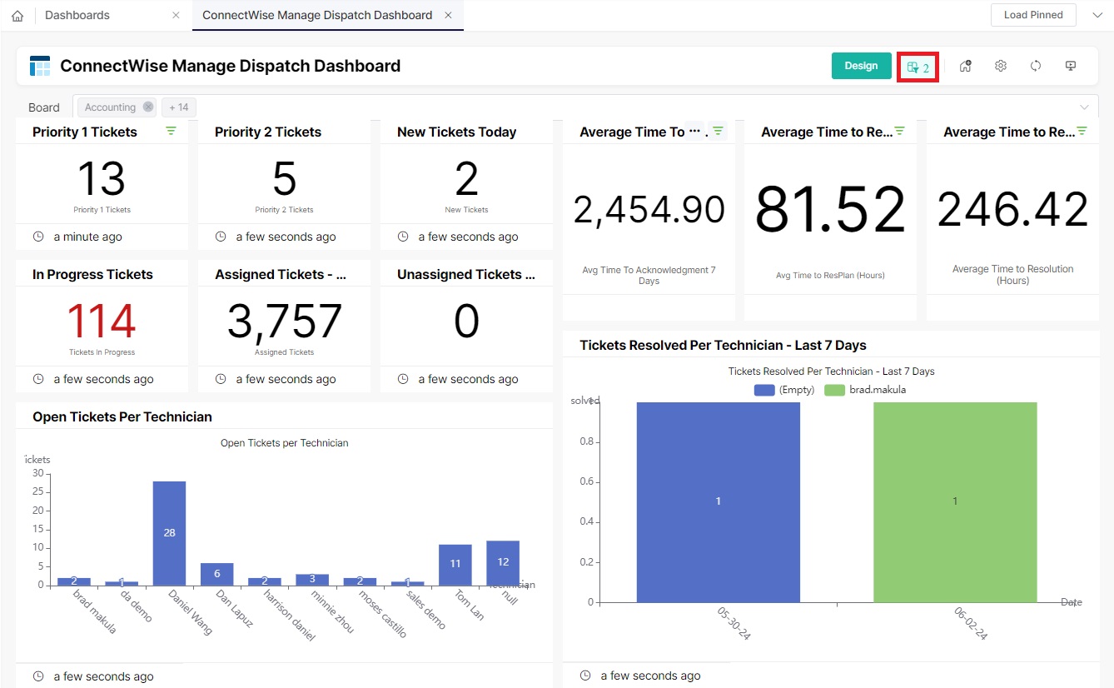1114x688 pixels.
Task: Click the Load Pinned button
Action: point(1032,14)
